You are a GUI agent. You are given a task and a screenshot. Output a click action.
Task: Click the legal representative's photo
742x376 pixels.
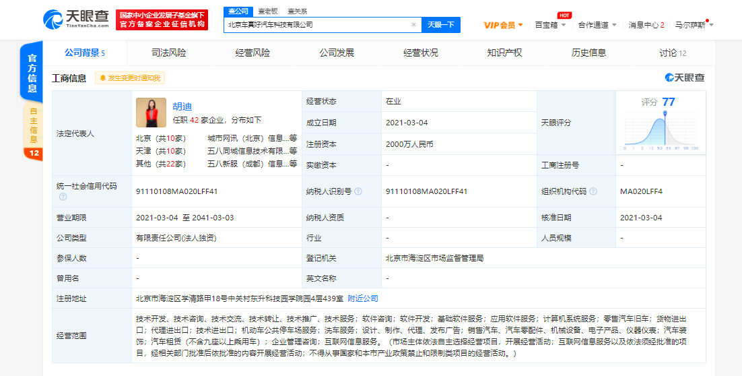pyautogui.click(x=151, y=113)
